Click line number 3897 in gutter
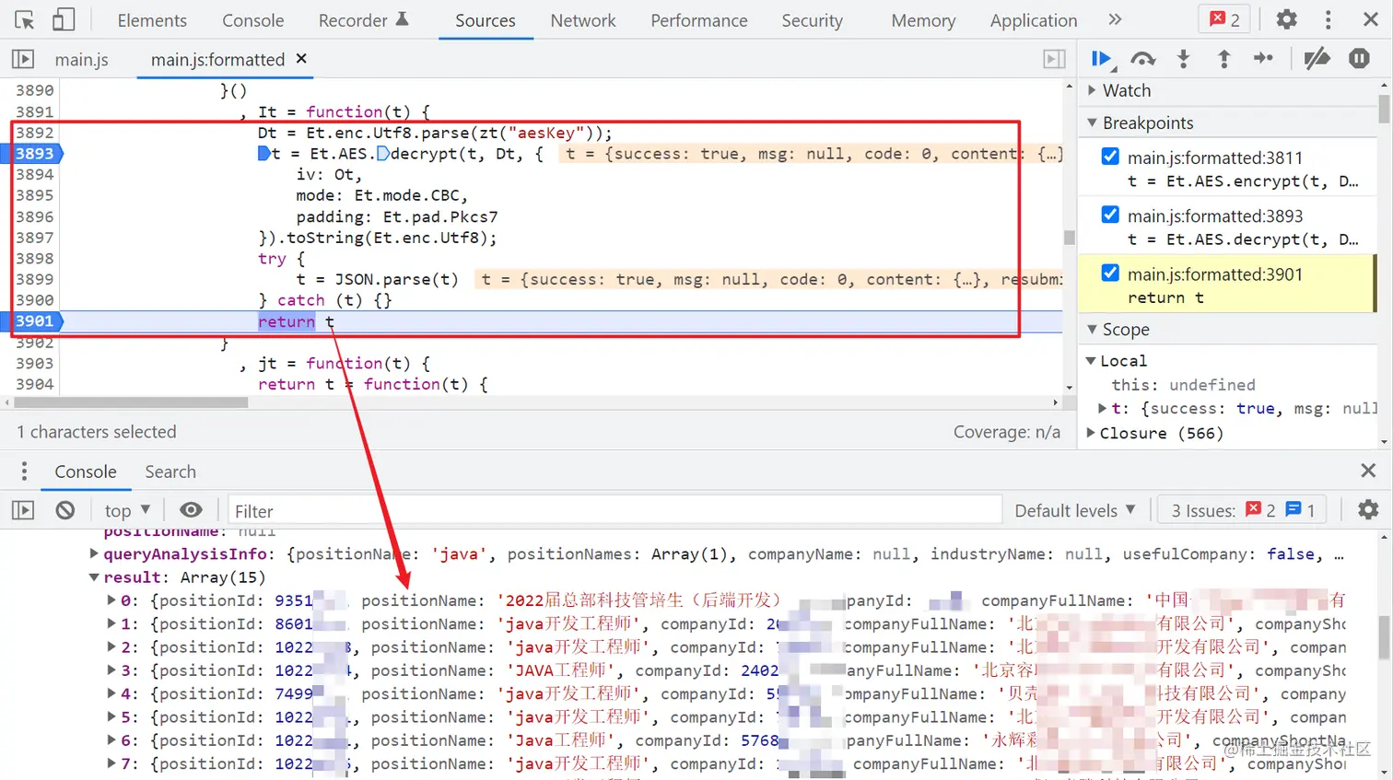Image resolution: width=1393 pixels, height=780 pixels. 35,237
